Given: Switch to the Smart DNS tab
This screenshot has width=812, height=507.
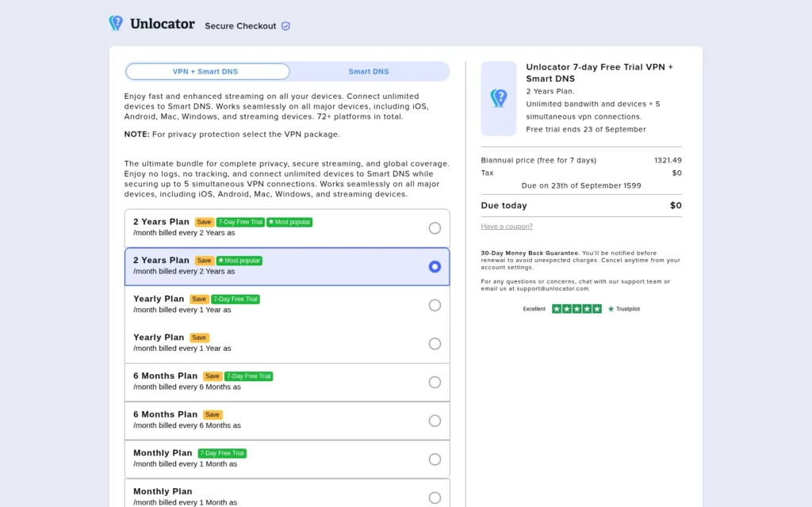Looking at the screenshot, I should (x=368, y=71).
